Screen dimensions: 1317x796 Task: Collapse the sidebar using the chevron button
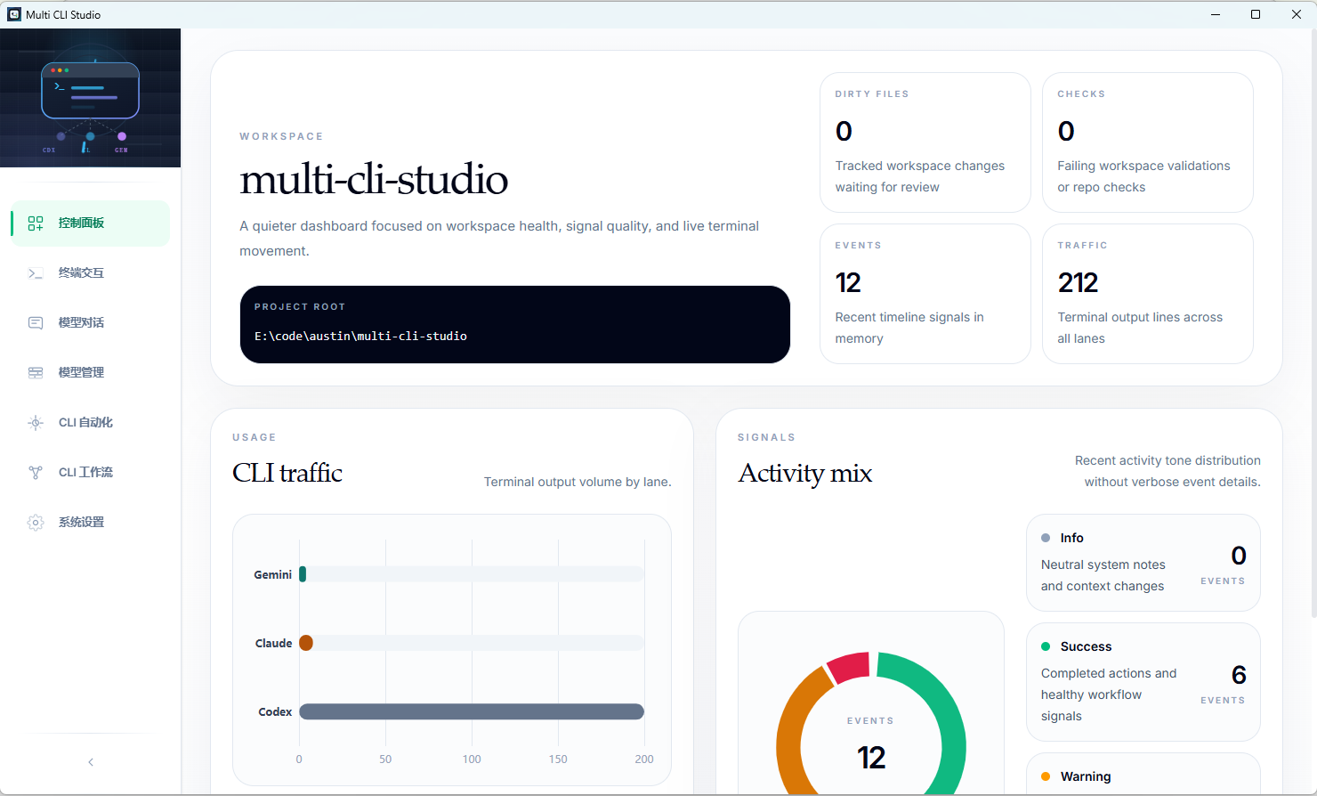pyautogui.click(x=90, y=762)
